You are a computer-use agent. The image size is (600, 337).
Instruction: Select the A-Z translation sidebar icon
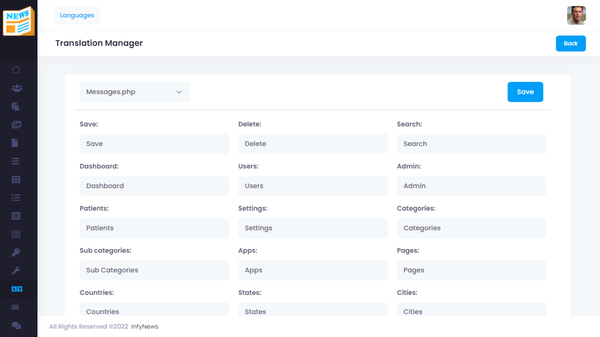point(17,289)
